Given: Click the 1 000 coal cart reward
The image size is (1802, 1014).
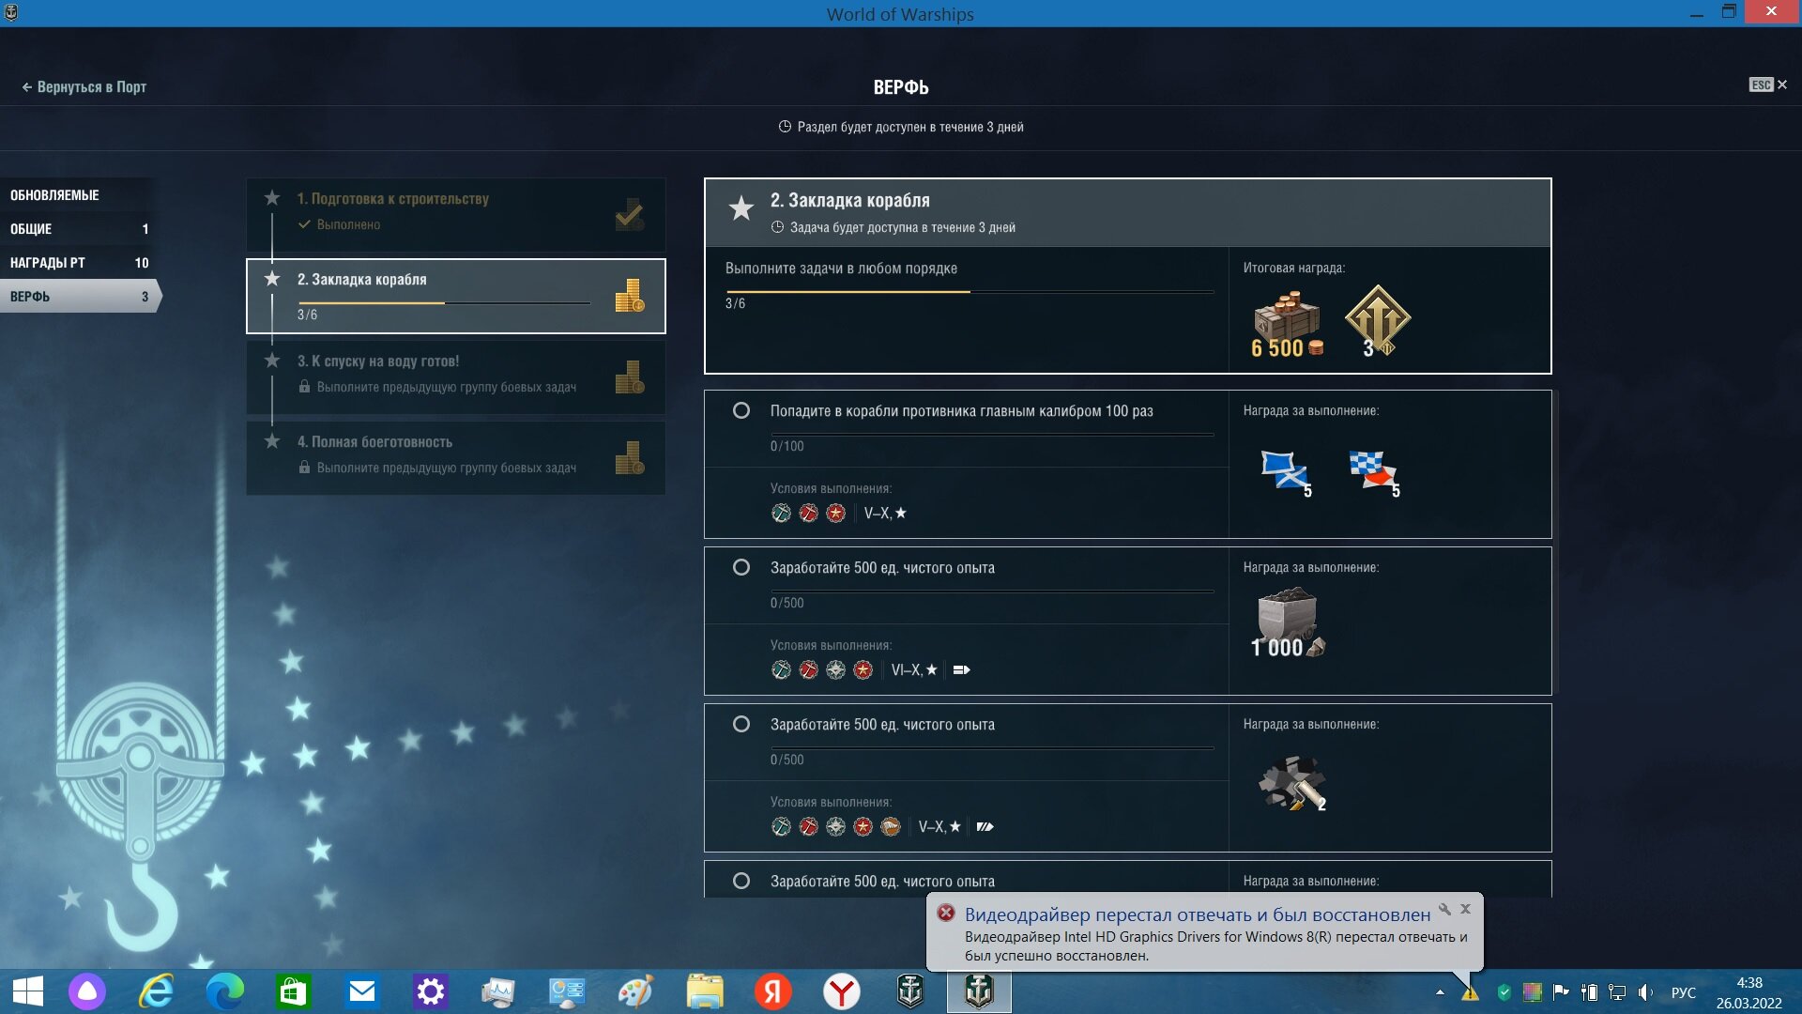Looking at the screenshot, I should pos(1288,622).
